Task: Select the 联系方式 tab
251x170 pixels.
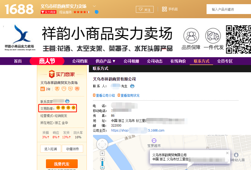Action: (x=201, y=61)
